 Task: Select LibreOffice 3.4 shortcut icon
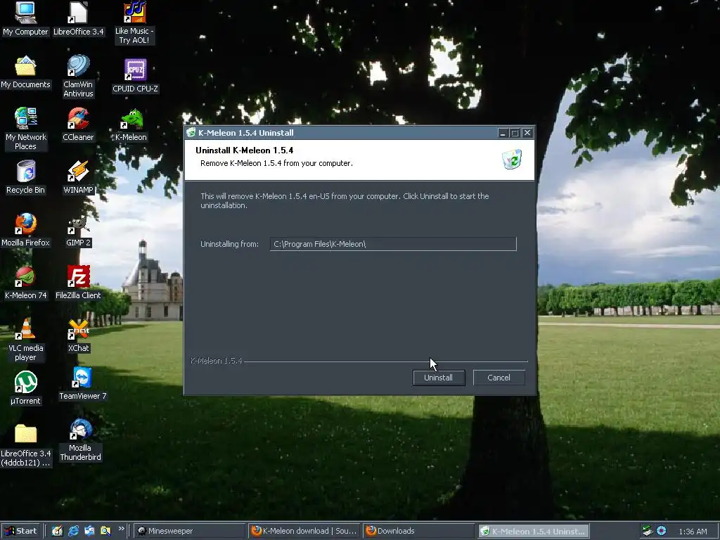(x=79, y=19)
